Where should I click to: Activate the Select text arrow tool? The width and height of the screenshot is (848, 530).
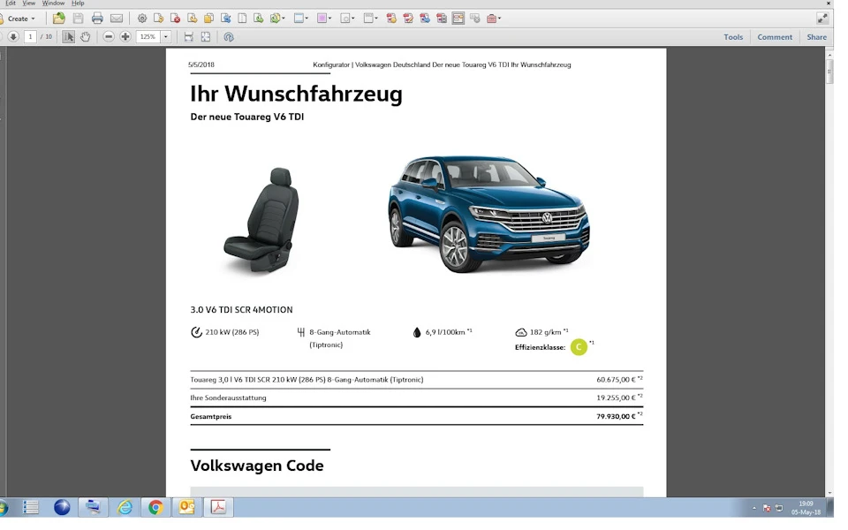[x=68, y=37]
